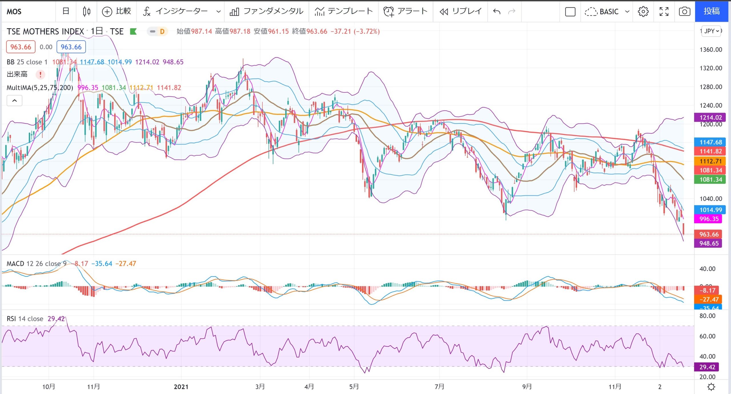Open the candlestick chart style selector

coord(87,11)
